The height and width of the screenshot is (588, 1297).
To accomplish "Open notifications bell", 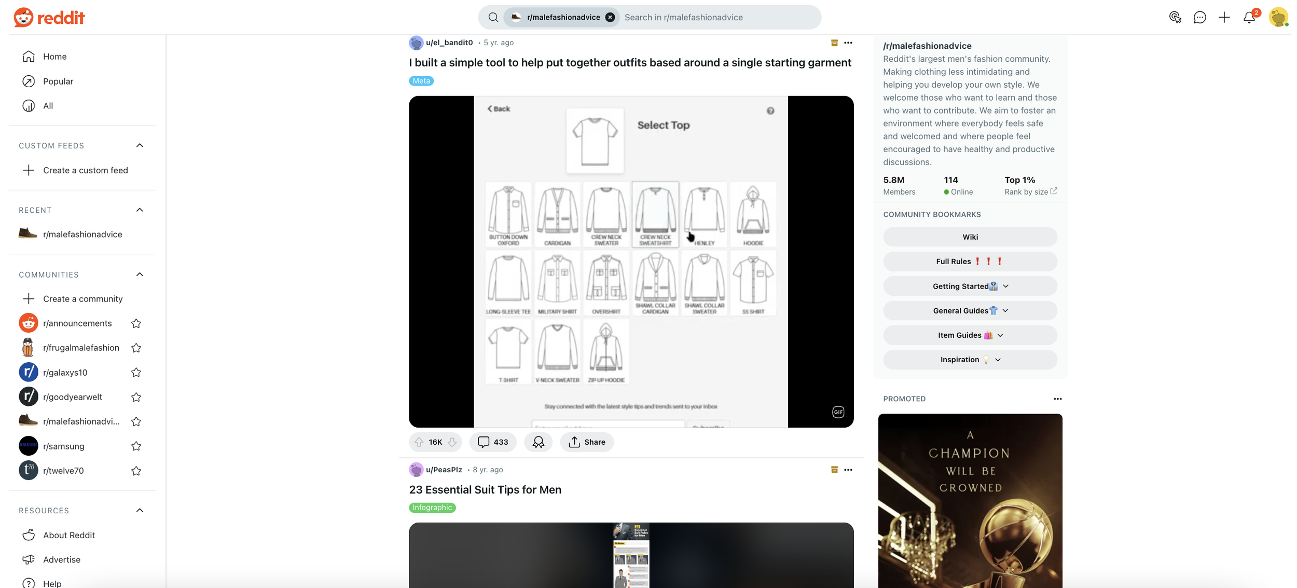I will pyautogui.click(x=1249, y=18).
